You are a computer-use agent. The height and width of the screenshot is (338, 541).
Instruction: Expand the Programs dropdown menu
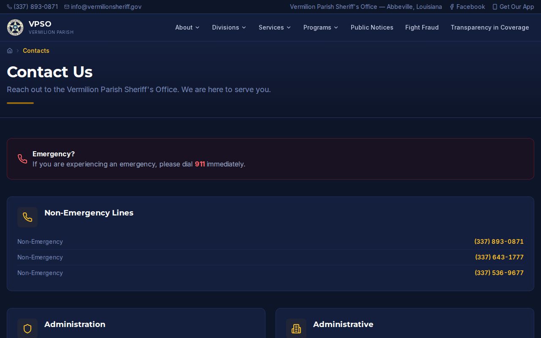pyautogui.click(x=321, y=27)
